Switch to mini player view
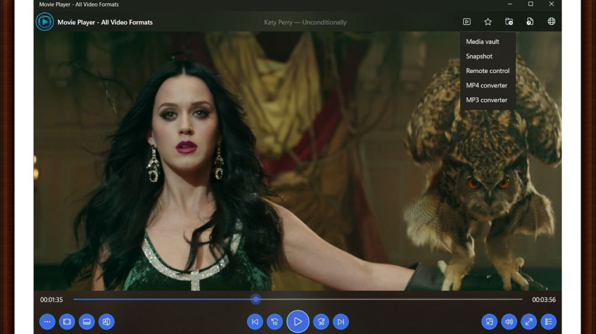The width and height of the screenshot is (596, 334). click(489, 321)
